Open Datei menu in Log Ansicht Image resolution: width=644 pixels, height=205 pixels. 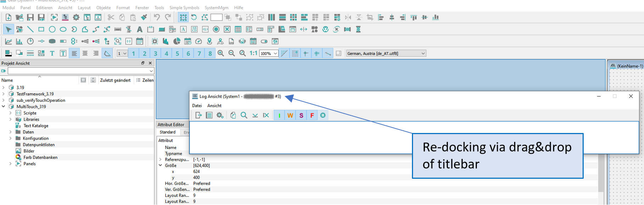[x=197, y=106]
